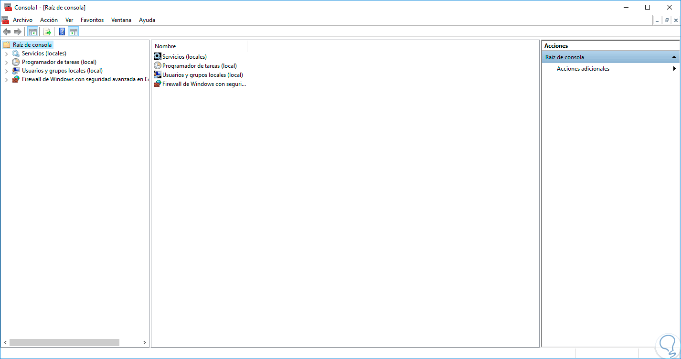681x359 pixels.
Task: Click the console tree scrollbar right arrow
Action: click(x=145, y=342)
